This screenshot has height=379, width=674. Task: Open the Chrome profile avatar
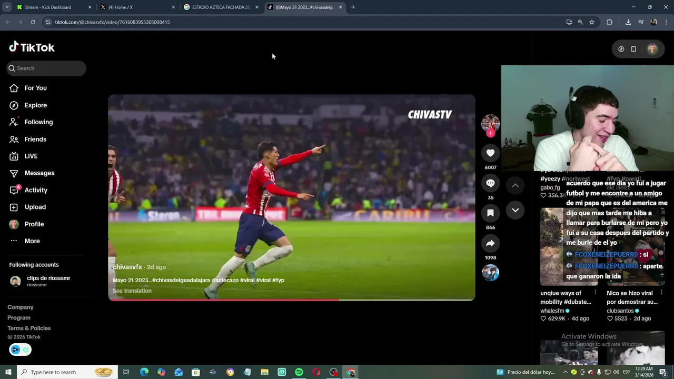click(653, 22)
